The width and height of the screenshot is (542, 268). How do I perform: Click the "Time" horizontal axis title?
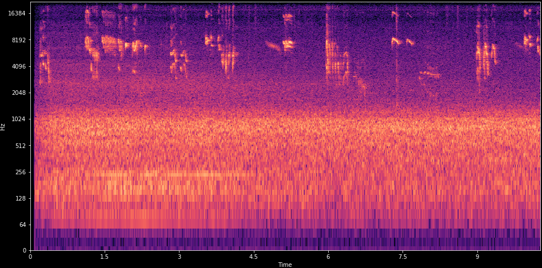click(285, 265)
